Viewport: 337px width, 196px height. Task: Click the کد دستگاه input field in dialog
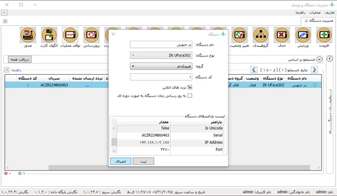point(161,77)
